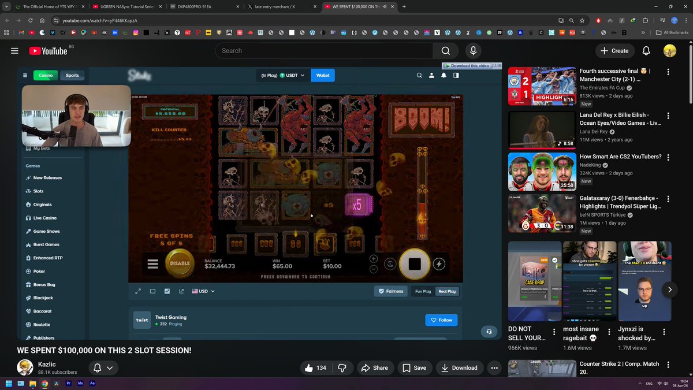
Task: Toggle turbo mode lightning bolt icon
Action: [x=439, y=264]
